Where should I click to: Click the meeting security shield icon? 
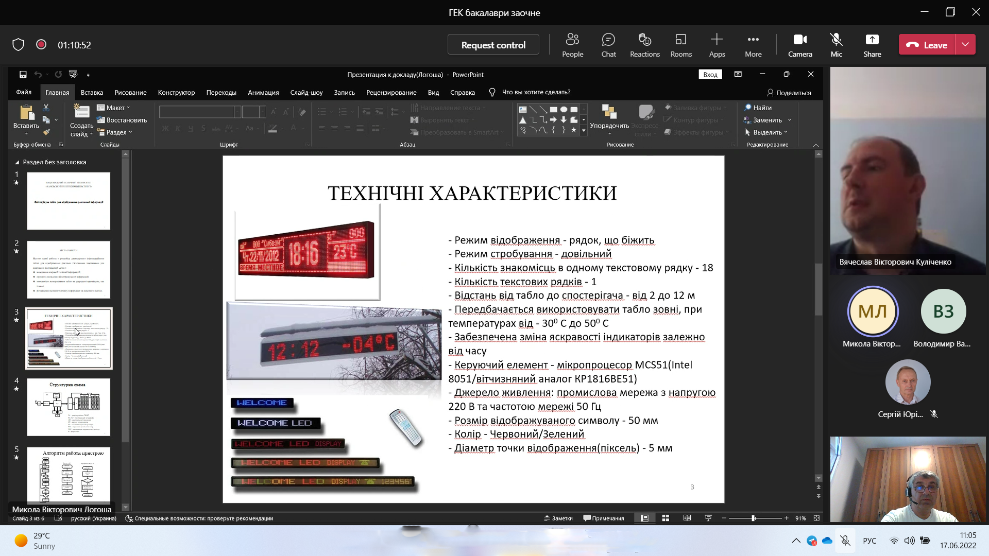19,45
